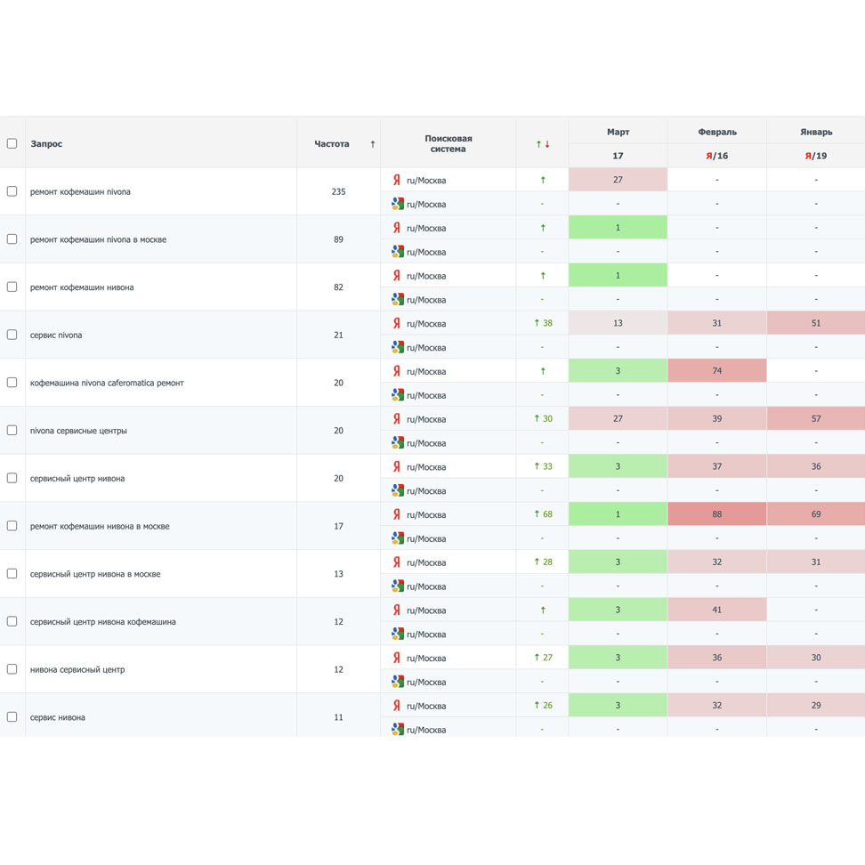
Task: Select the "Январь" month header
Action: pyautogui.click(x=816, y=132)
